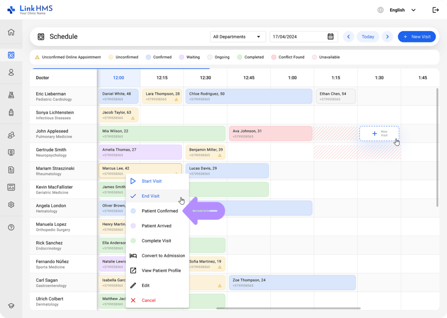Open the chart report icon in the sidebar
Screen dimensions: 447x318
11,187
